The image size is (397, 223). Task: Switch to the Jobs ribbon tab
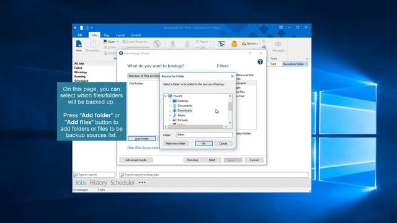(x=94, y=35)
